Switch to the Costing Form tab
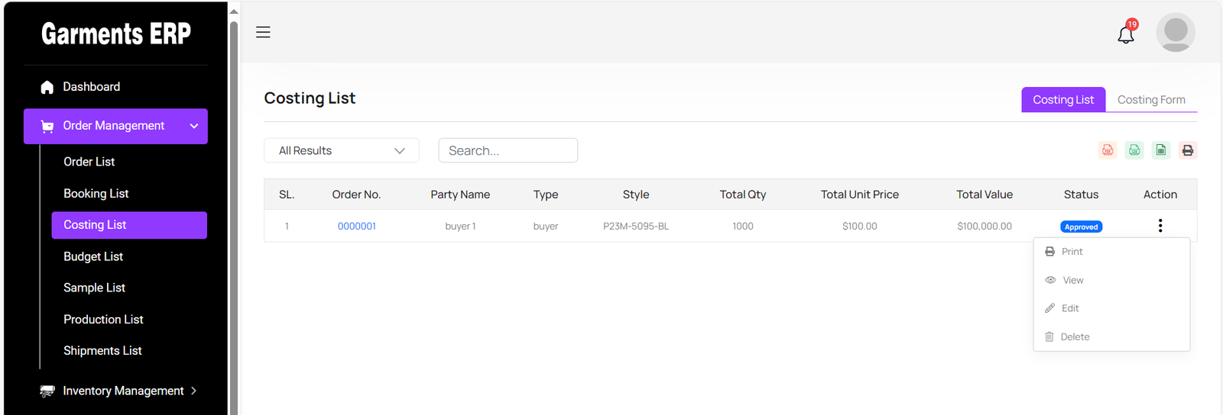 1150,100
